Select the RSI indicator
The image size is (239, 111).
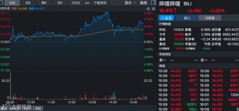[38, 108]
